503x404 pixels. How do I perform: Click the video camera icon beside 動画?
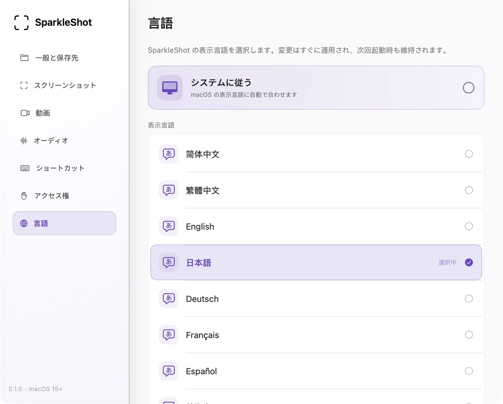(25, 113)
